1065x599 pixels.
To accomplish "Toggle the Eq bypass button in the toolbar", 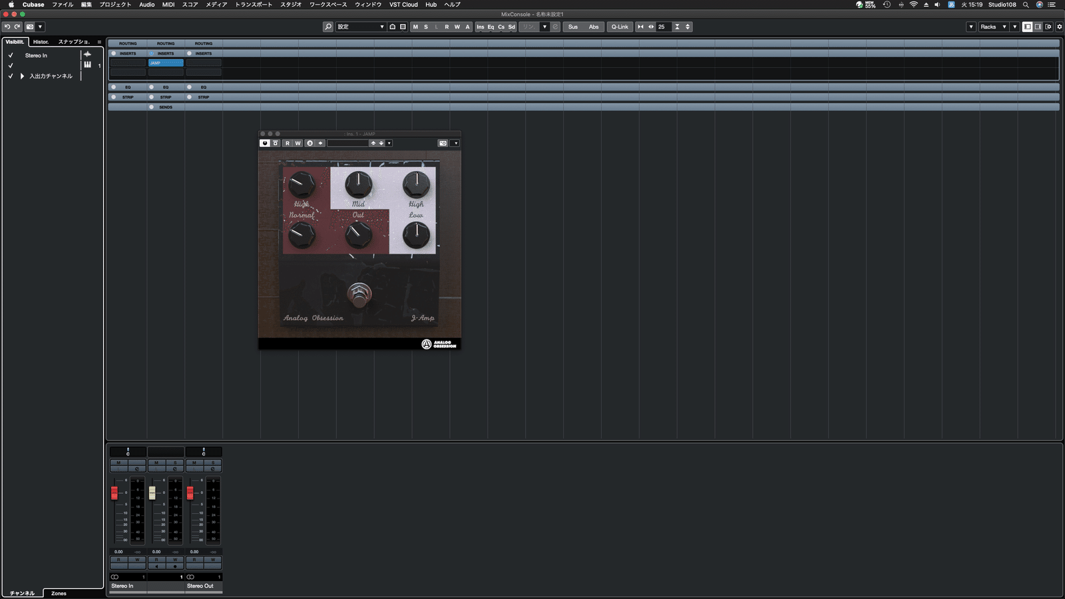I will (x=491, y=27).
